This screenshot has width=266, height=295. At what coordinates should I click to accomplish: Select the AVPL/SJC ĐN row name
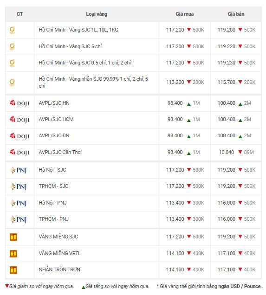pyautogui.click(x=54, y=135)
